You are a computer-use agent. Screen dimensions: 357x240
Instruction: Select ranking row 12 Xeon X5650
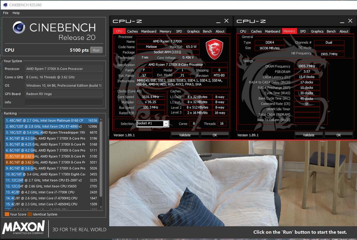[52, 186]
